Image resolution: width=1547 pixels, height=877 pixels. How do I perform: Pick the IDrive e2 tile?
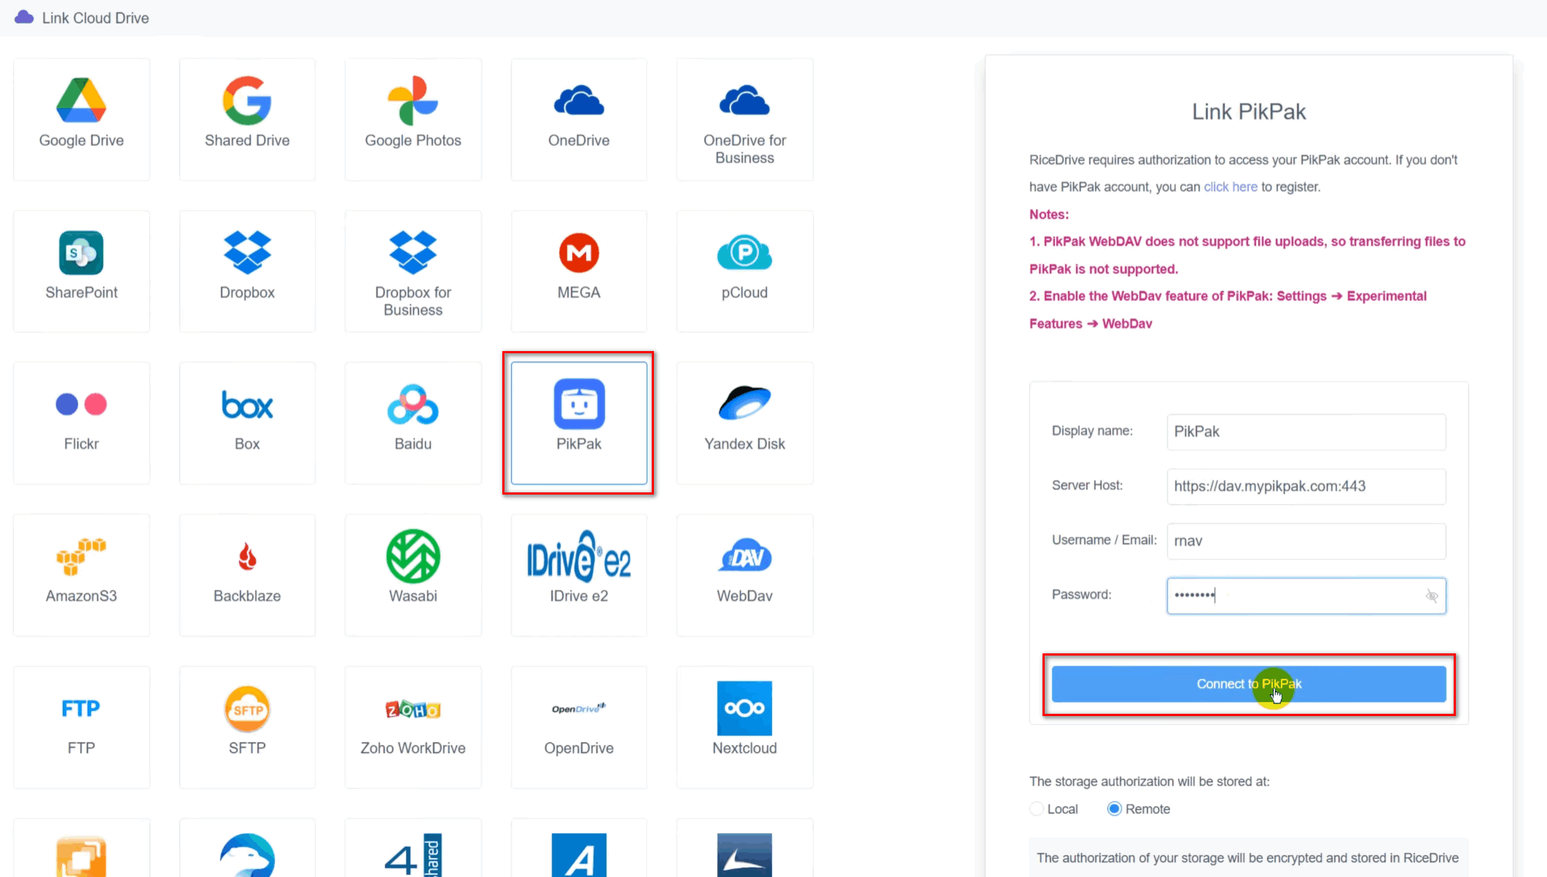(x=579, y=575)
